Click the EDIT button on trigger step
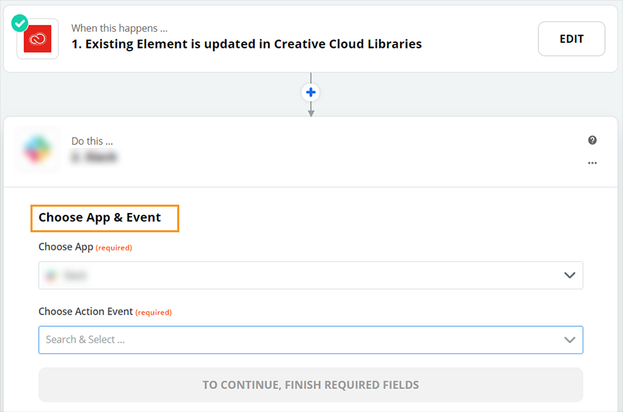This screenshot has height=412, width=623. tap(571, 39)
